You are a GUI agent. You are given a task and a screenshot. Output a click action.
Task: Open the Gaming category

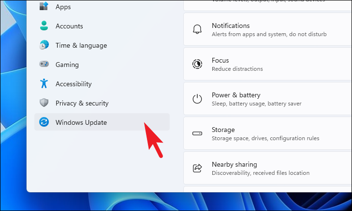coord(102,65)
